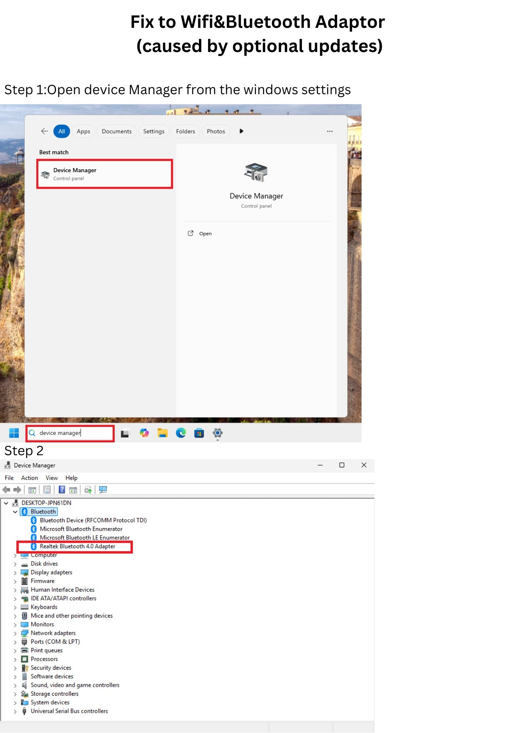Collapse the DESKTOP-JPN61DN root node
This screenshot has height=733, width=518.
tap(6, 503)
